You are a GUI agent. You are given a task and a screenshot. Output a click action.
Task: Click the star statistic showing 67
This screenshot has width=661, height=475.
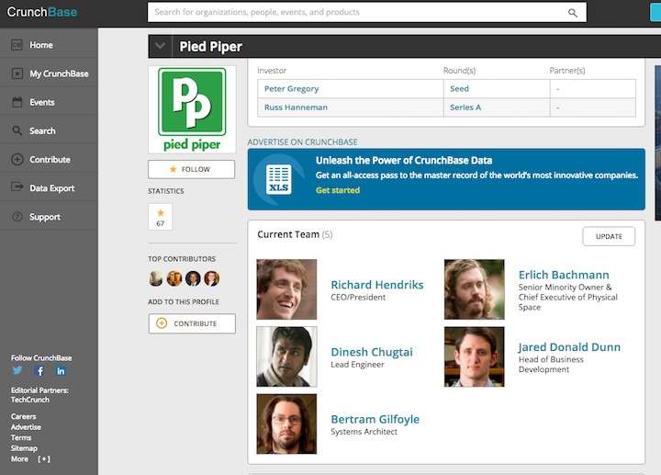click(160, 217)
